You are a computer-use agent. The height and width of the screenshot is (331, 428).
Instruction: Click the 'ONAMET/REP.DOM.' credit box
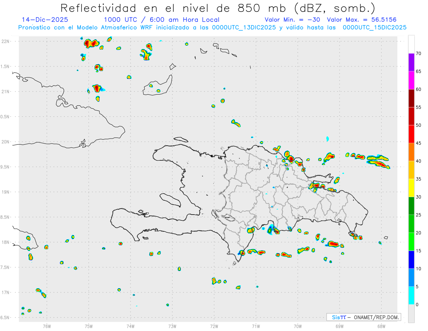click(x=363, y=317)
